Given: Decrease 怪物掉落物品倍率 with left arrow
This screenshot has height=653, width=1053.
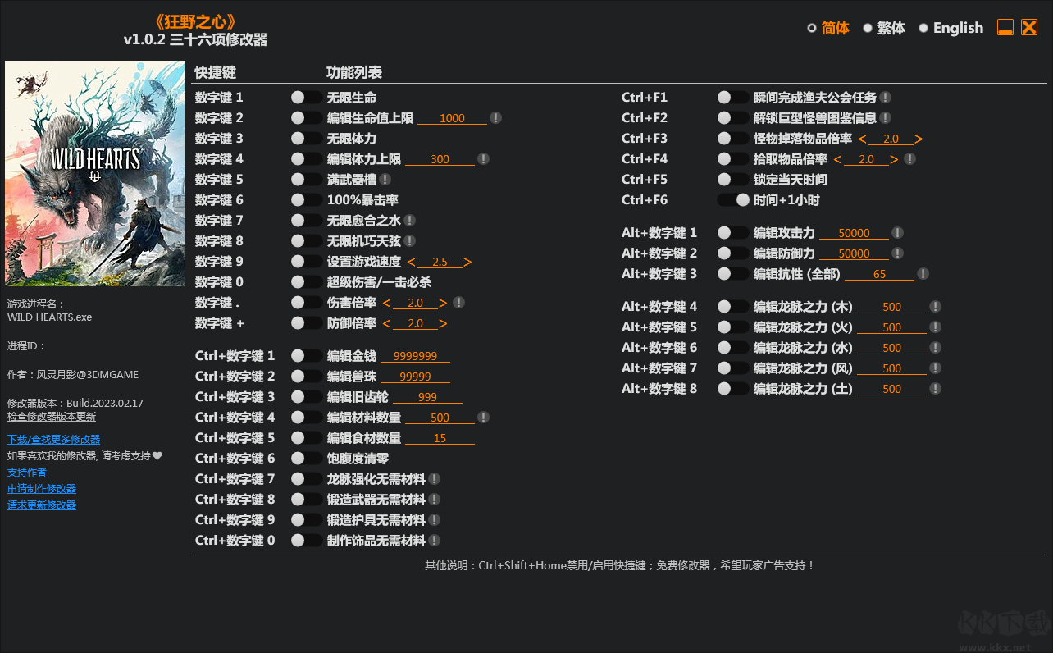Looking at the screenshot, I should click(x=863, y=139).
